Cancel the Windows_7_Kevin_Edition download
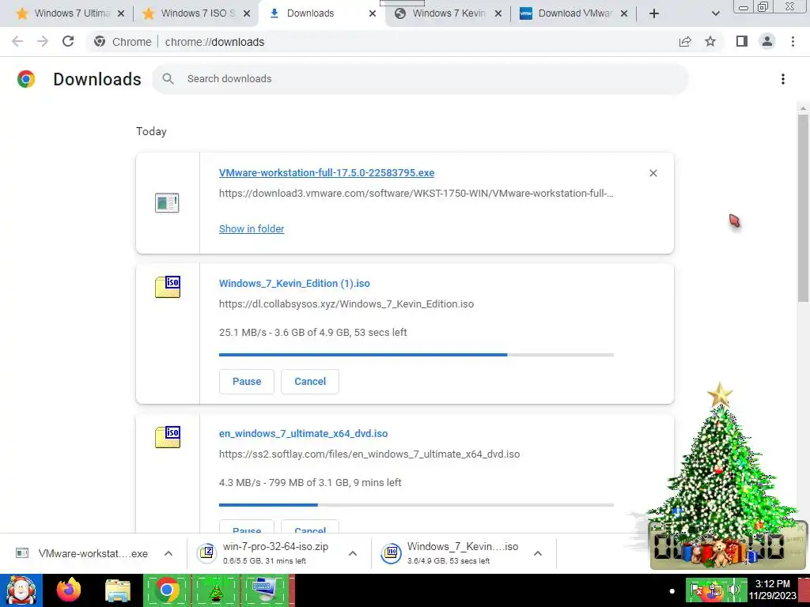810x607 pixels. [310, 382]
